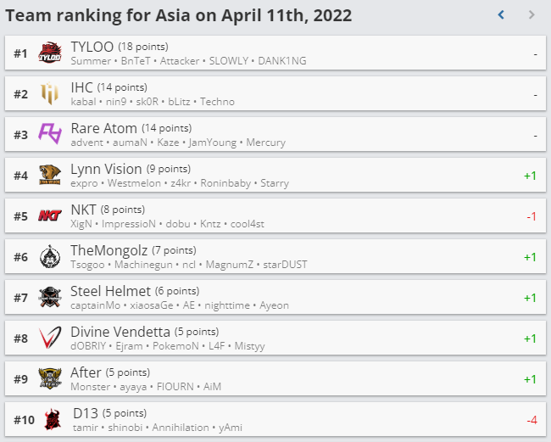Viewport: 551px width, 442px height.
Task: Click TheMongolz circular logo
Action: tap(50, 256)
